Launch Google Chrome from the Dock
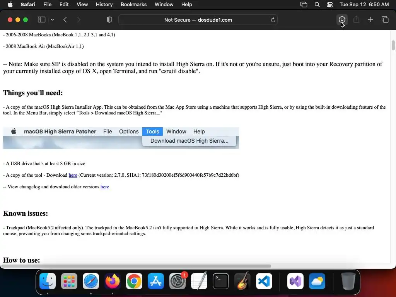Image resolution: width=396 pixels, height=297 pixels. click(x=134, y=281)
